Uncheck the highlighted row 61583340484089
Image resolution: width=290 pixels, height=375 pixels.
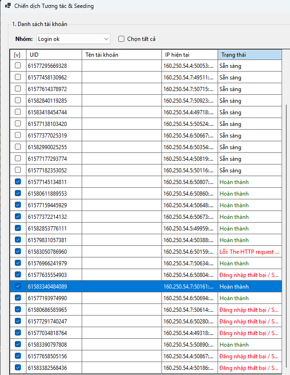coord(18,286)
